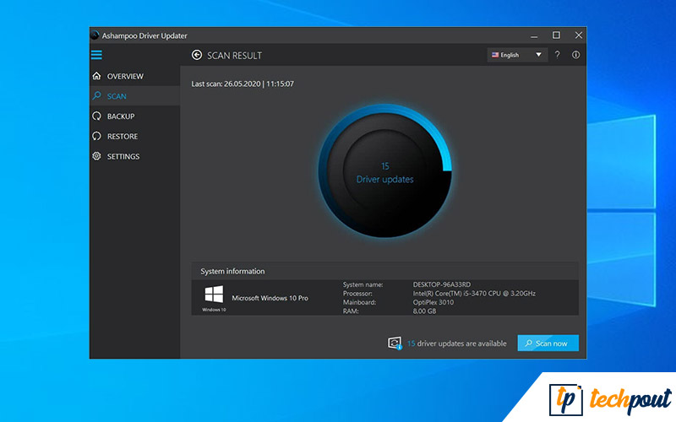Click the Windows 10 logo in System information

pos(214,295)
